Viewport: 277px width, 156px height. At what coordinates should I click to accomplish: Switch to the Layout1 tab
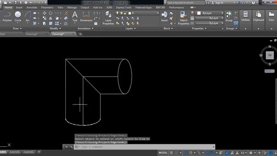coord(15,152)
